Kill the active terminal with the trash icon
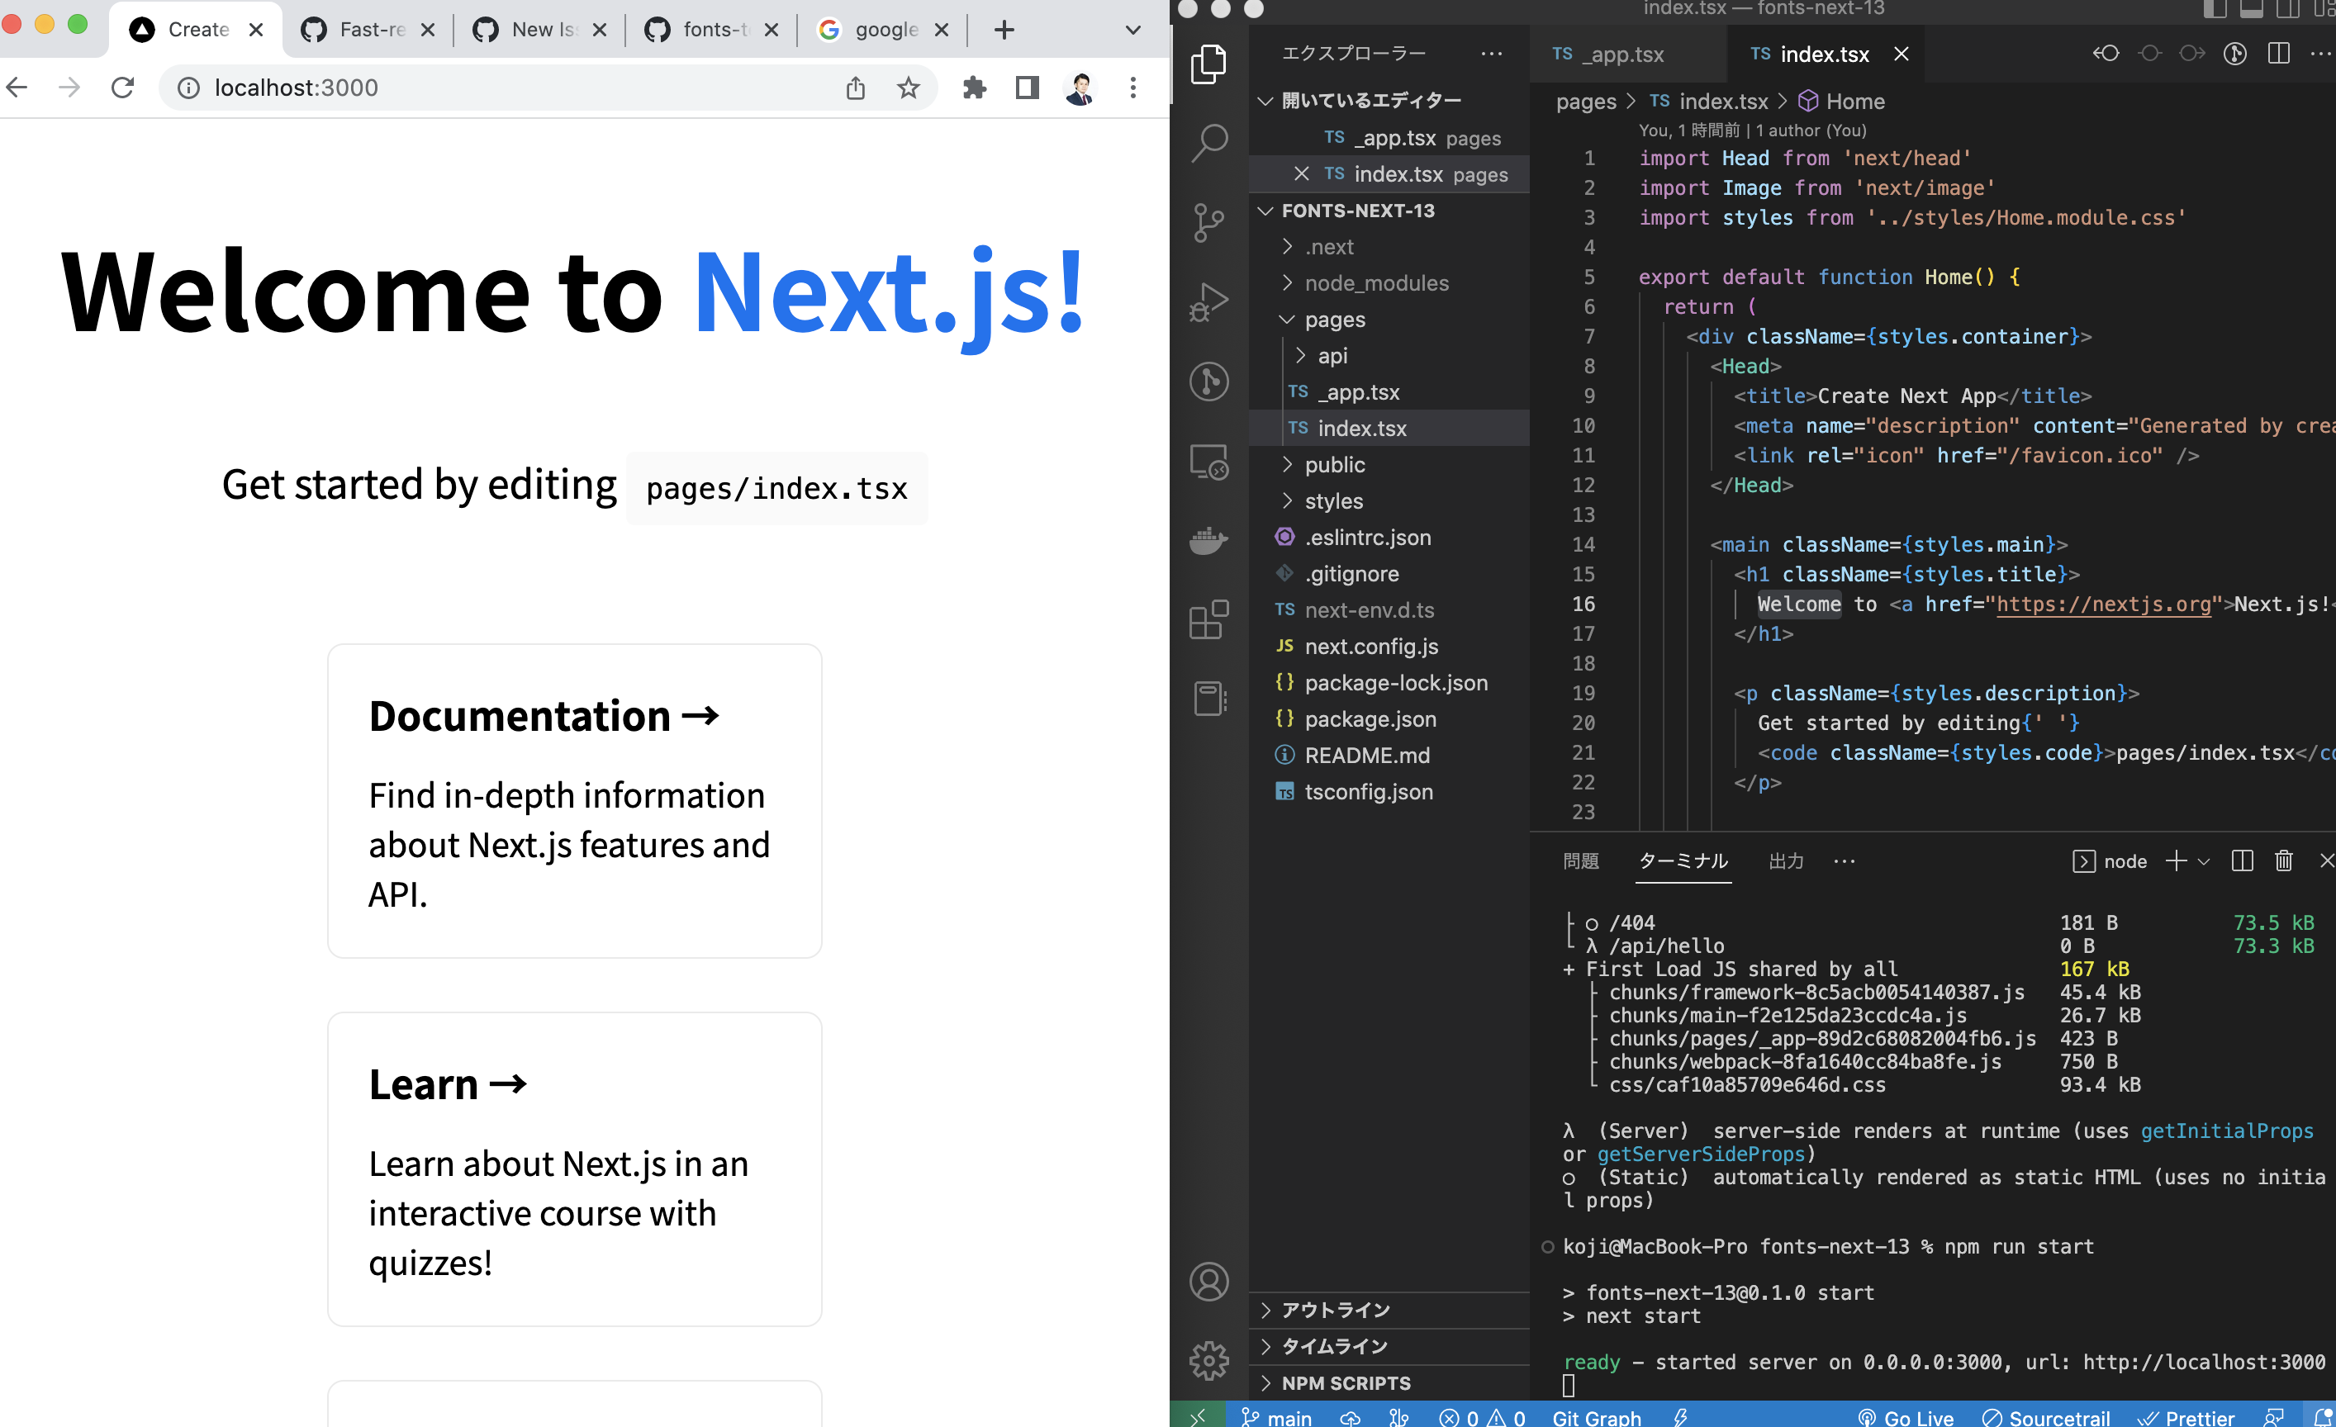This screenshot has width=2336, height=1427. click(x=2284, y=860)
